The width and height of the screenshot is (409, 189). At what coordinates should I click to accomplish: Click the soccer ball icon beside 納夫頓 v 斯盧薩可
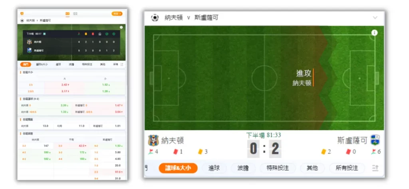pos(155,18)
